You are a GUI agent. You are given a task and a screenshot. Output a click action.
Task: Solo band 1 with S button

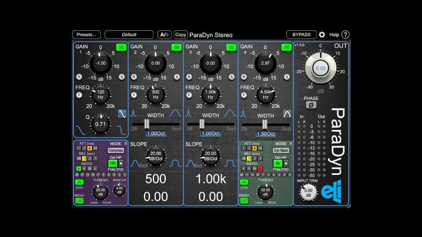[x=122, y=77]
